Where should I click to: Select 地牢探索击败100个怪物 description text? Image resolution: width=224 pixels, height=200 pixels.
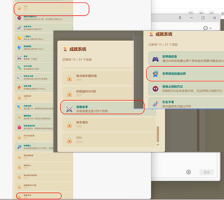tap(92, 111)
